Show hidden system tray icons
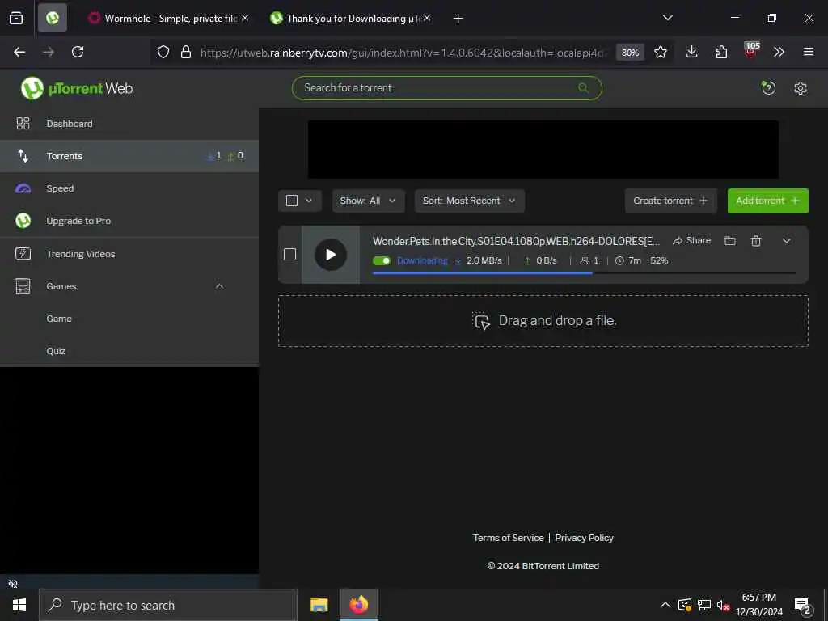This screenshot has width=828, height=621. 665,605
